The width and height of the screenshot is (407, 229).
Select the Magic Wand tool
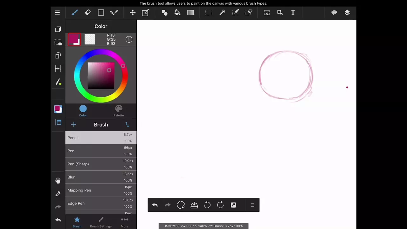tap(222, 13)
